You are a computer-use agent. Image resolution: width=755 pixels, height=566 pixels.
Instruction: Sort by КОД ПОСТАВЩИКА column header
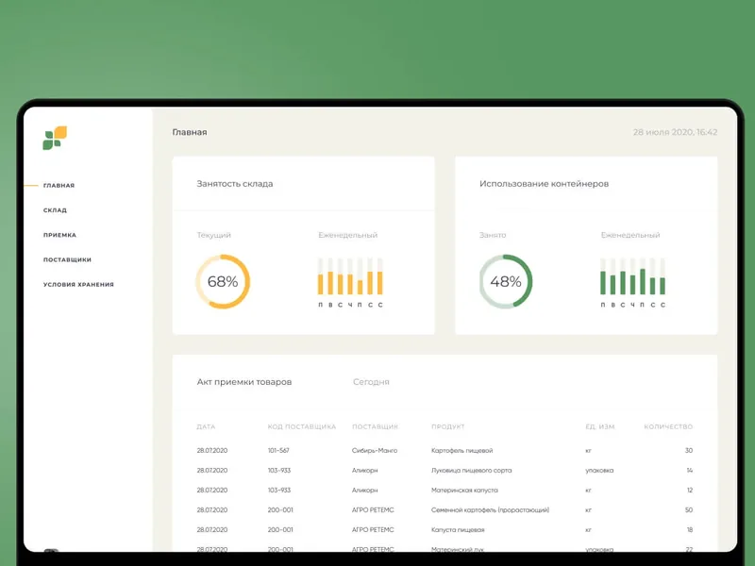coord(302,427)
